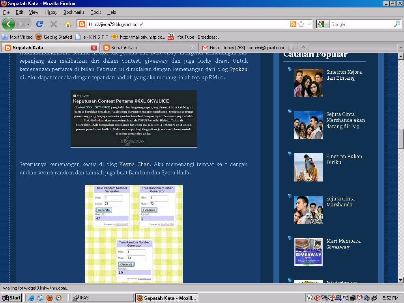Open the Bookmarks menu
The image size is (404, 303).
coord(74,12)
